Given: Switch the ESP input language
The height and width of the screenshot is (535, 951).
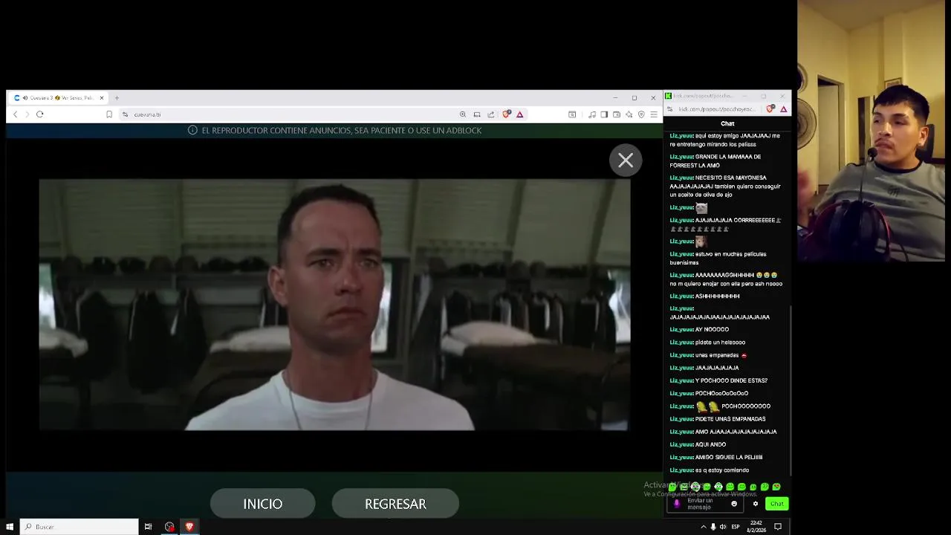Looking at the screenshot, I should [736, 527].
